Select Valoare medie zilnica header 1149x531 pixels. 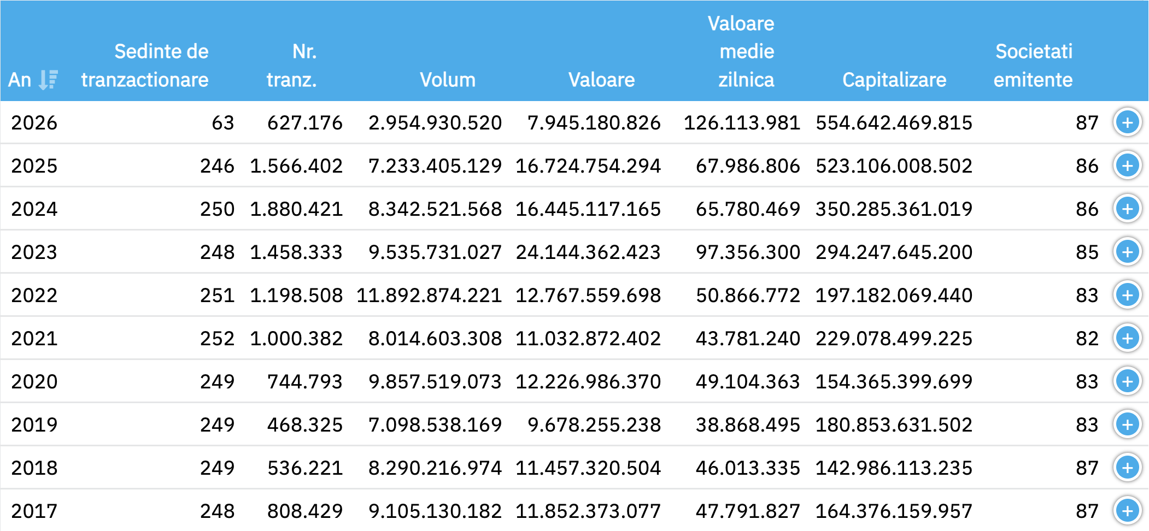tap(746, 52)
